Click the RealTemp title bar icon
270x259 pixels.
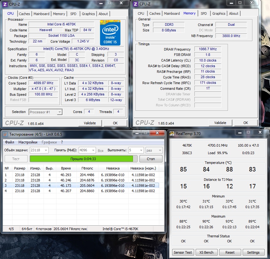coord(172,133)
